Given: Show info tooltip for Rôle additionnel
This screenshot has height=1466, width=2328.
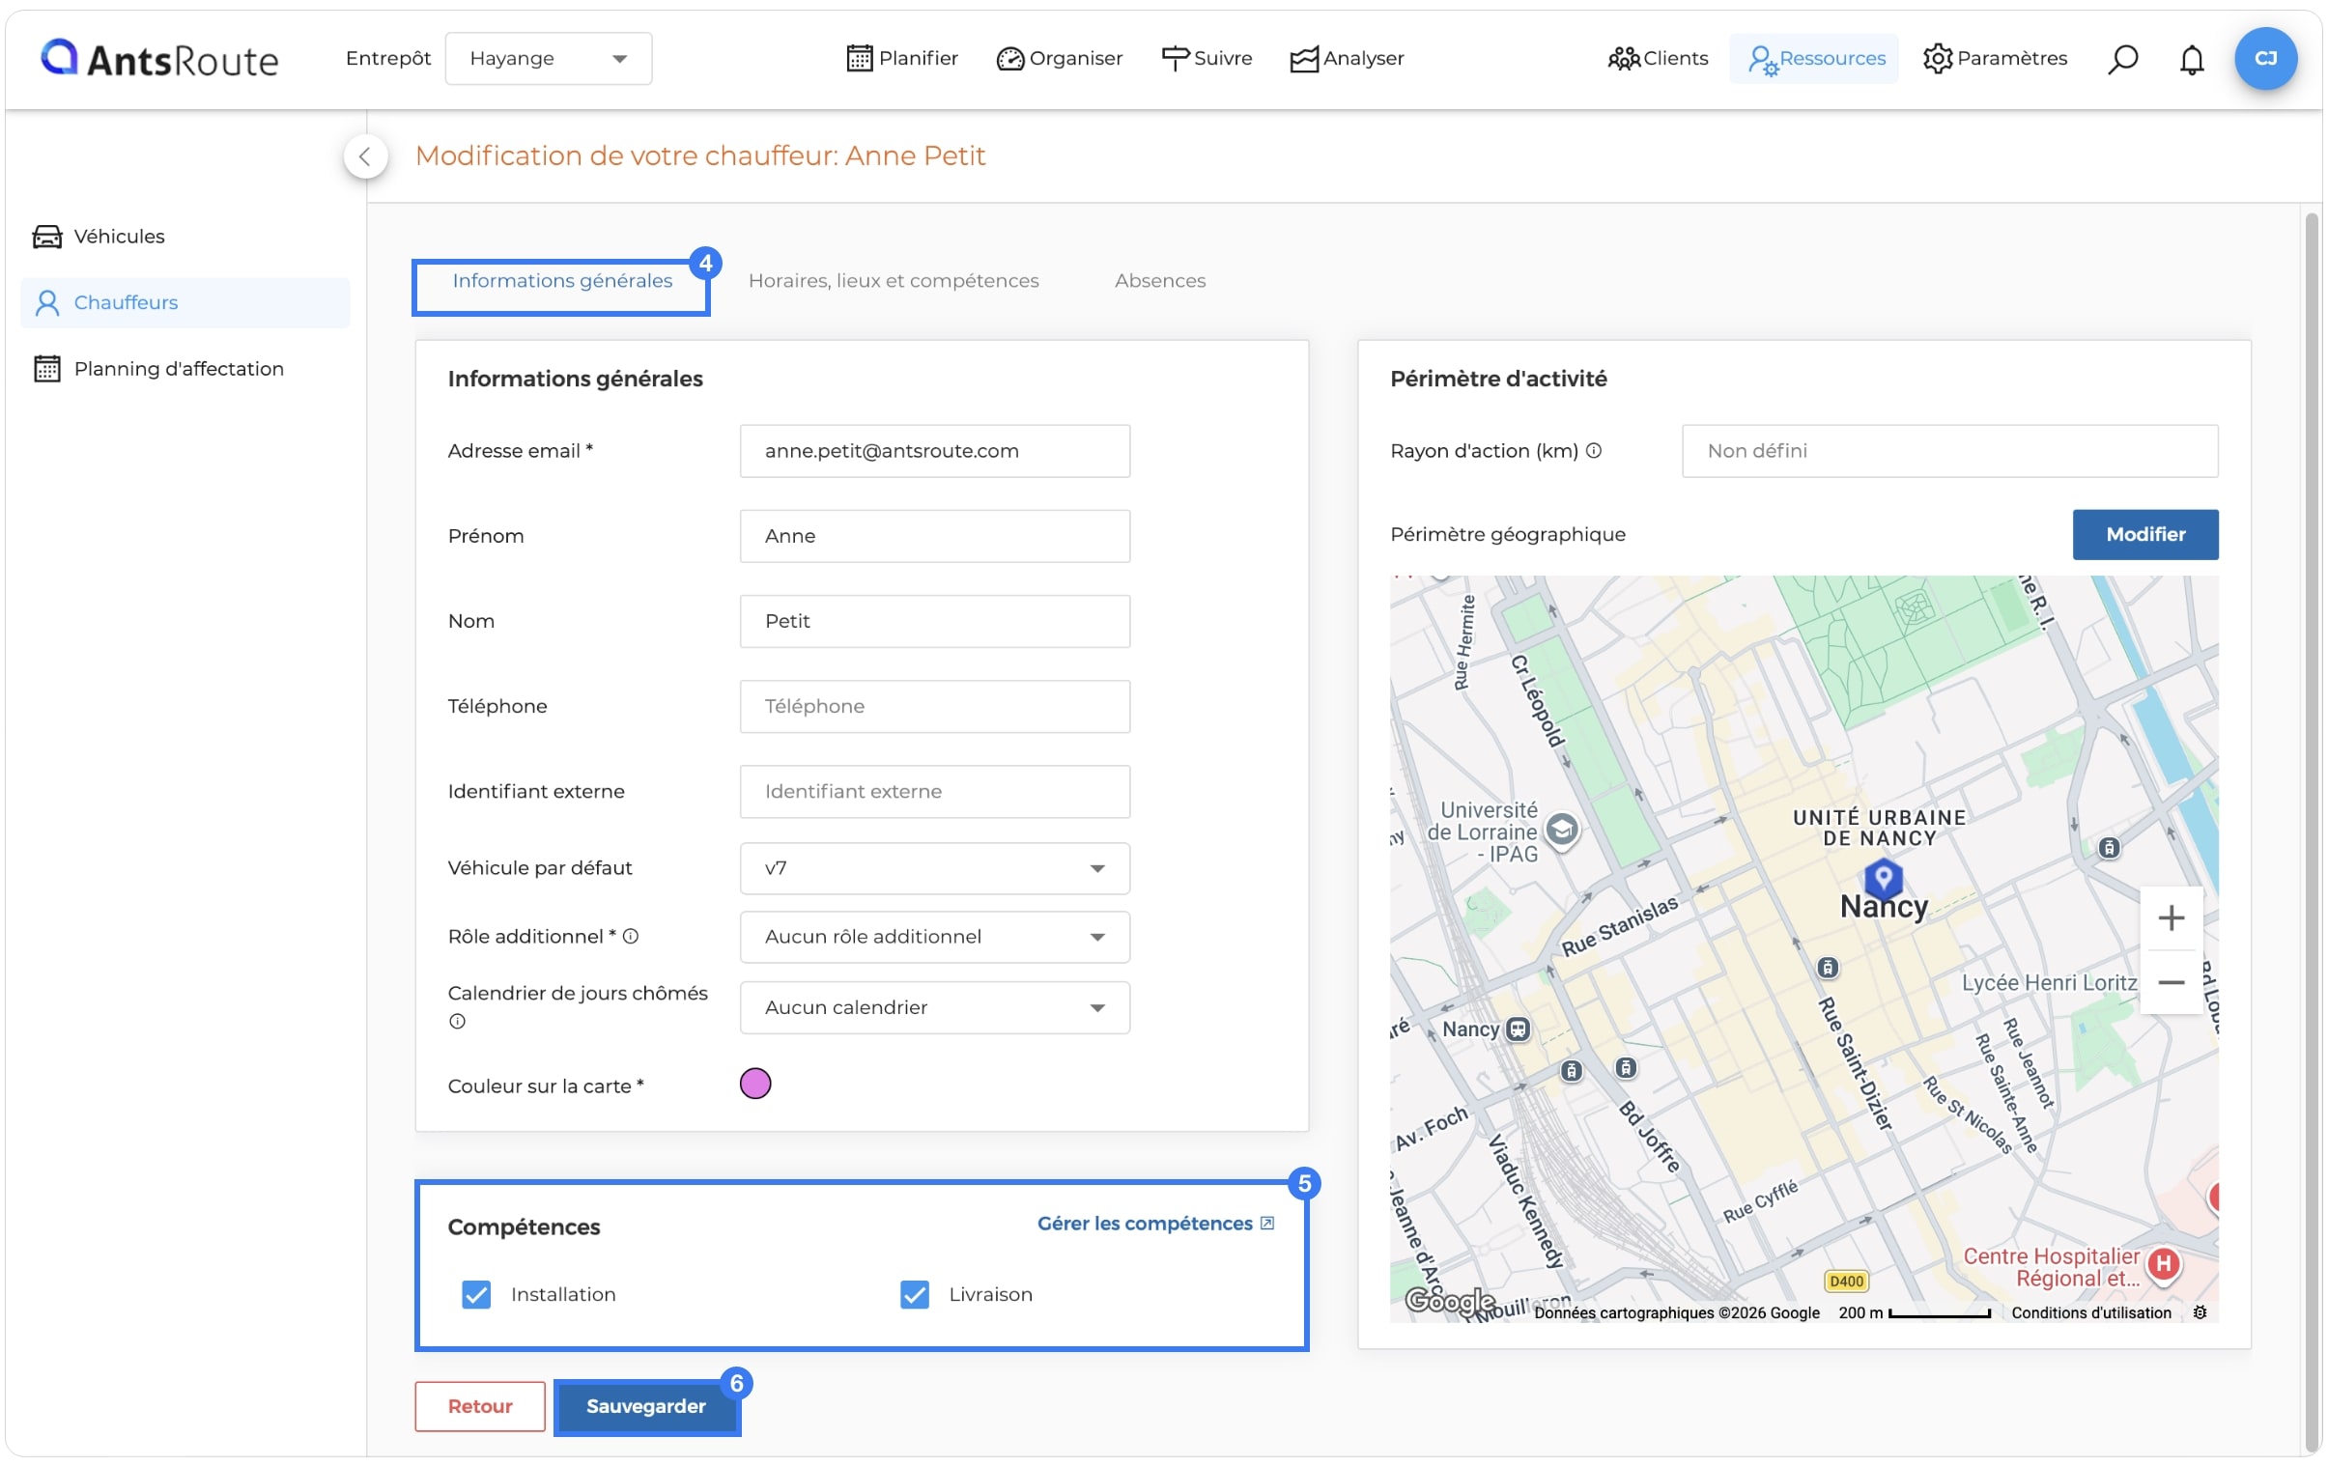Looking at the screenshot, I should pos(631,937).
